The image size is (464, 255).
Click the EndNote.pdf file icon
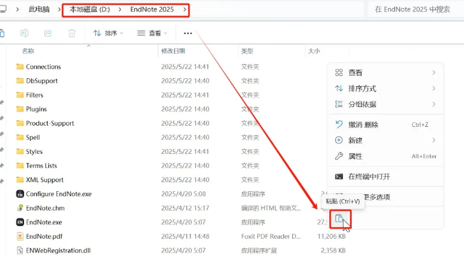(20, 236)
